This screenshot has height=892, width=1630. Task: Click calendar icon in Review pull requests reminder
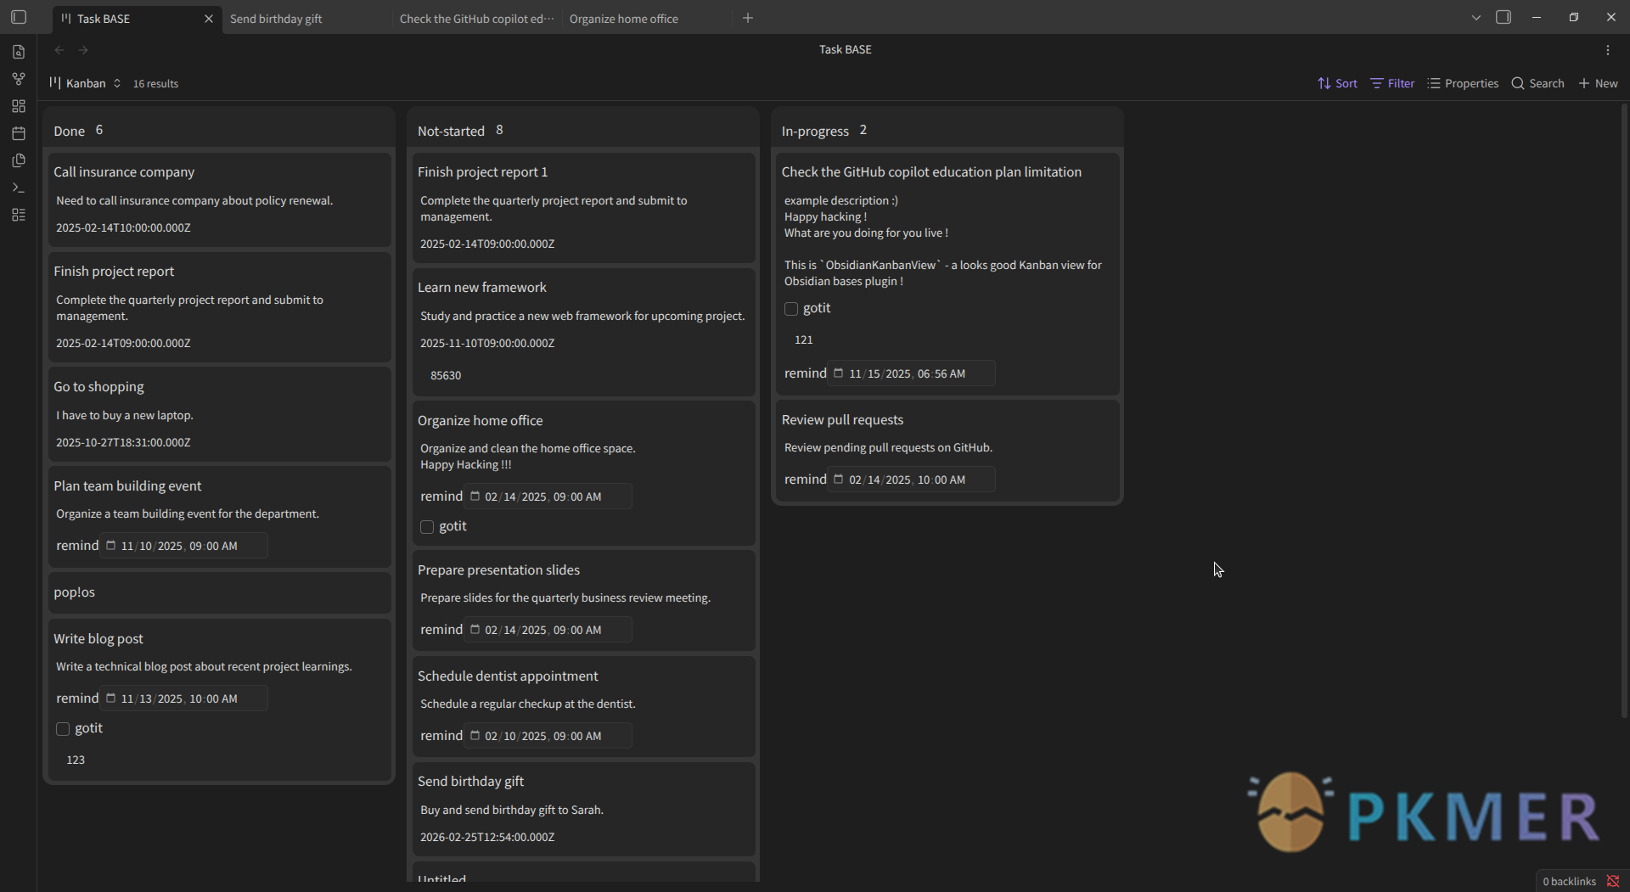click(x=838, y=480)
